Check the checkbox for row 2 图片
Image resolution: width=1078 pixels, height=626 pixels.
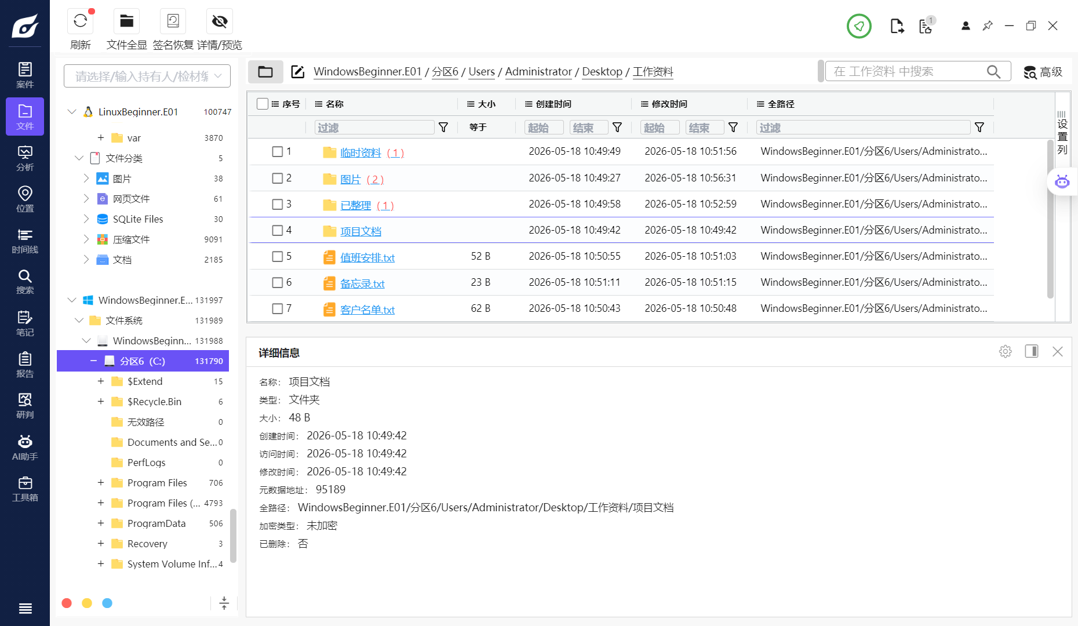pyautogui.click(x=278, y=179)
